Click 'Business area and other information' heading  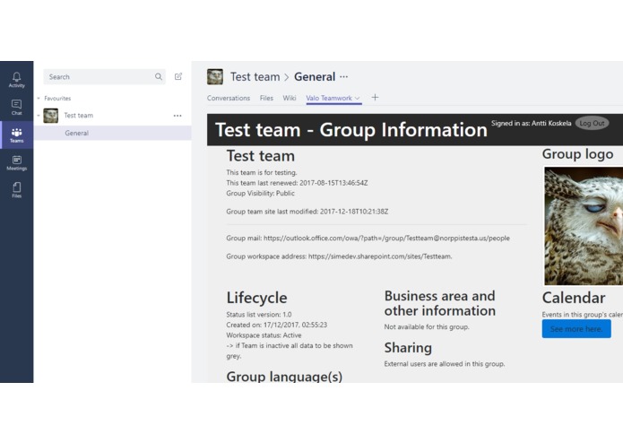[440, 303]
